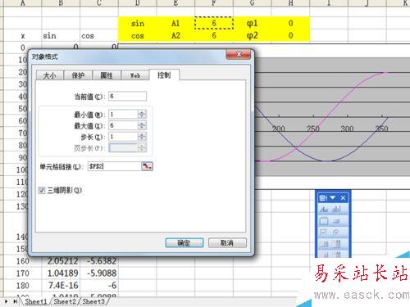Image resolution: width=410 pixels, height=307 pixels.
Task: Click the 步长 input field
Action: pos(123,137)
